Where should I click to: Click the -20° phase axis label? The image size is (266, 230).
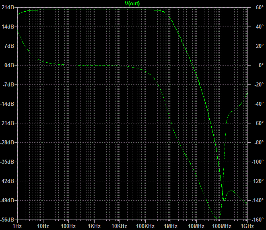pos(259,84)
